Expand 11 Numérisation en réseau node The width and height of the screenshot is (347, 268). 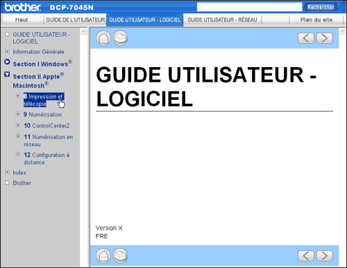click(x=18, y=136)
